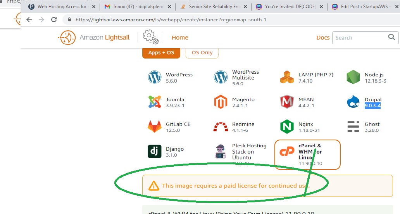This screenshot has width=400, height=214.
Task: Click the Joomla 3.9.23-1 label
Action: tap(175, 102)
